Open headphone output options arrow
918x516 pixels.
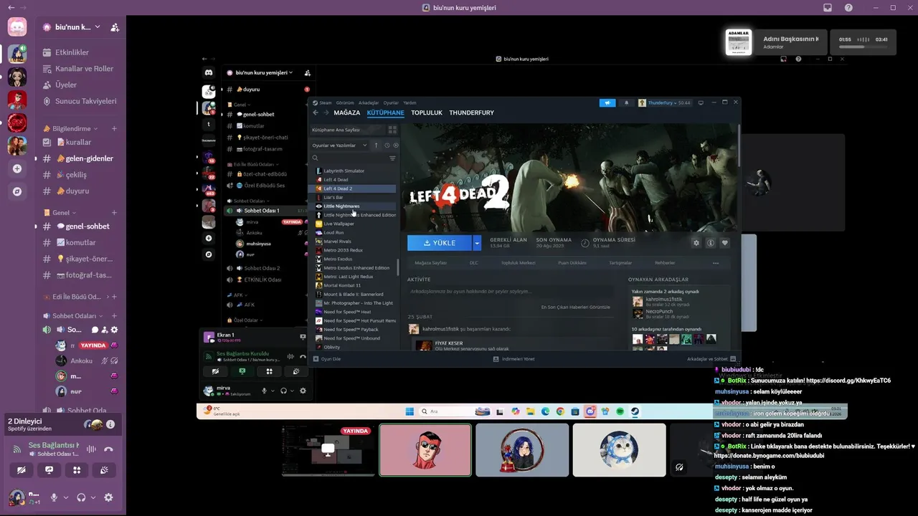pos(93,497)
